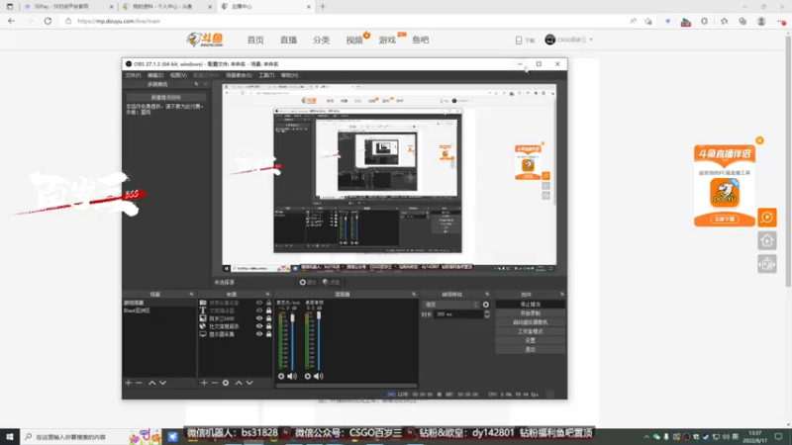Click the 停止推流 button in Controls
Viewport: 792px width, 445px height.
pos(530,305)
